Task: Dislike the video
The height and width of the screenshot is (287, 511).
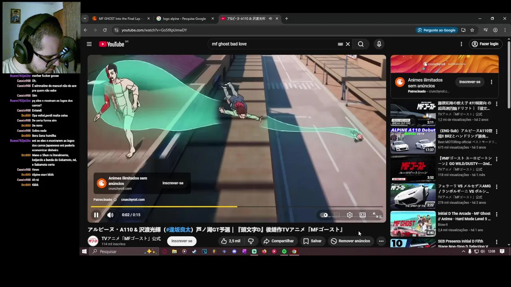Action: (251, 241)
